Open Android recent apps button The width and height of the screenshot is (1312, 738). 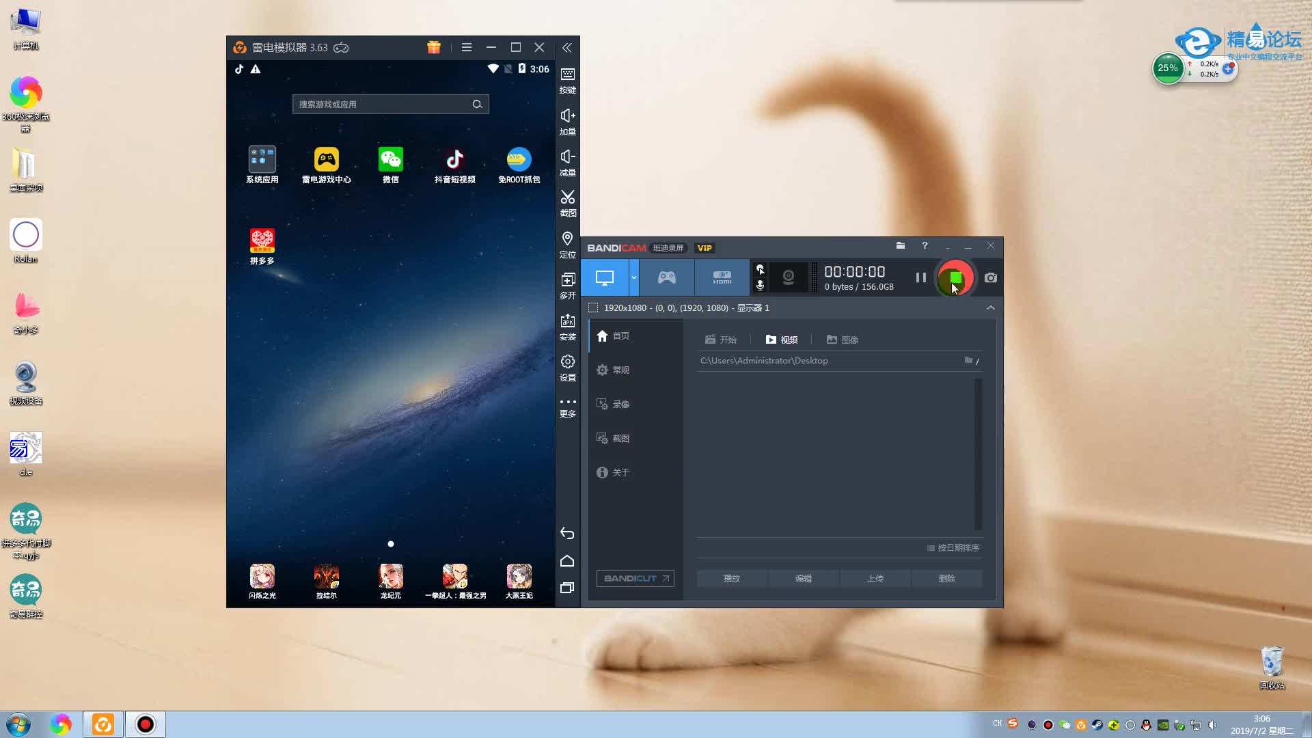point(567,588)
